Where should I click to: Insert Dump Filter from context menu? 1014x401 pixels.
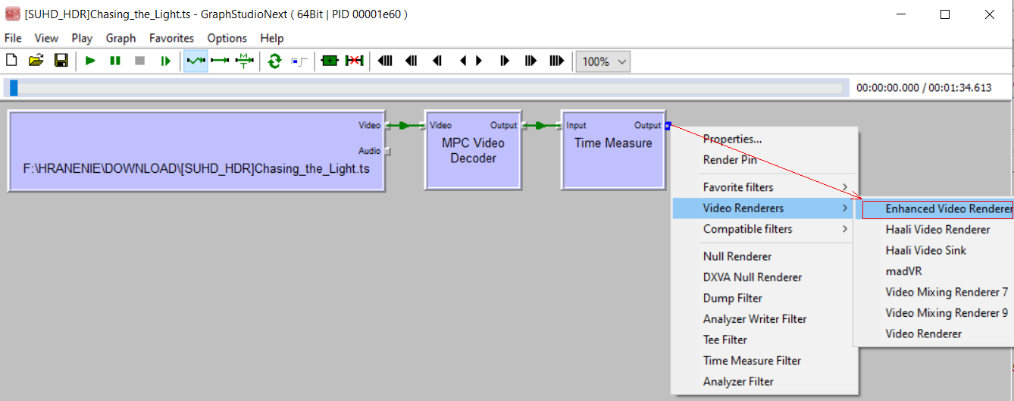click(765, 298)
